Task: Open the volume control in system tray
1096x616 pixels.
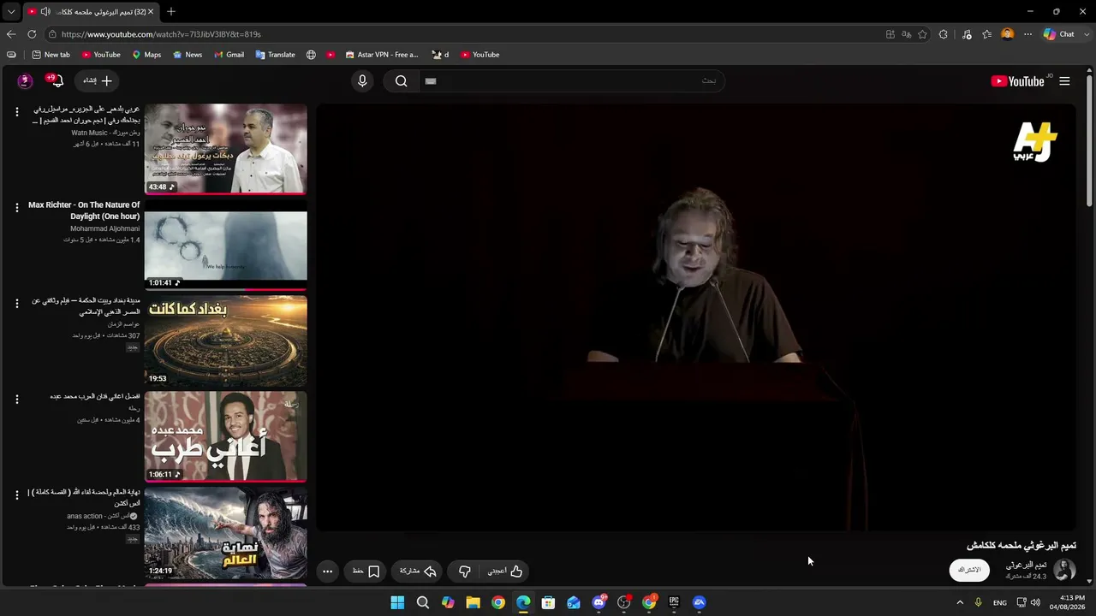Action: (x=1035, y=603)
